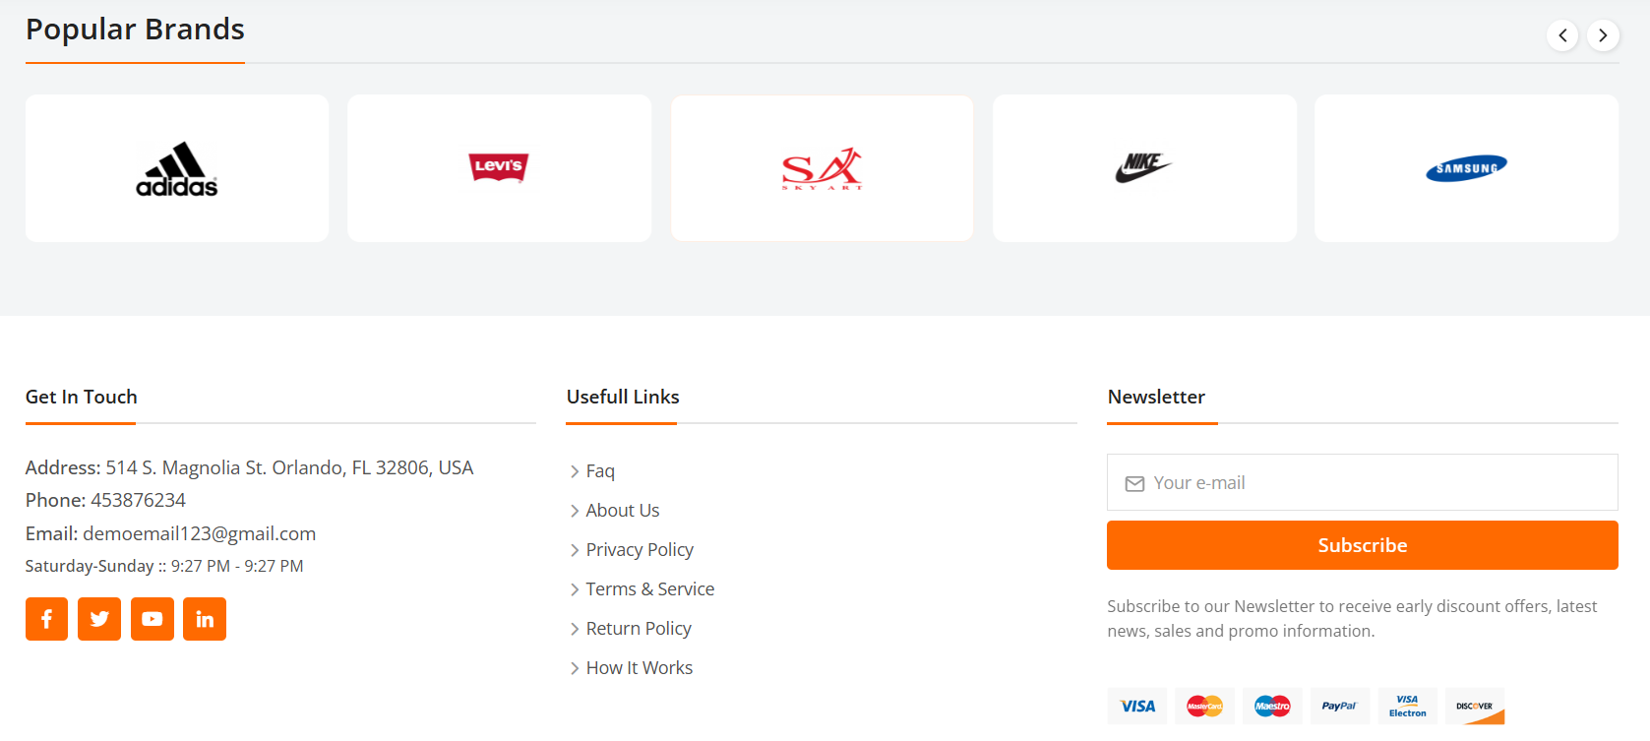Image resolution: width=1650 pixels, height=741 pixels.
Task: Visit the About Us link
Action: [x=622, y=511]
